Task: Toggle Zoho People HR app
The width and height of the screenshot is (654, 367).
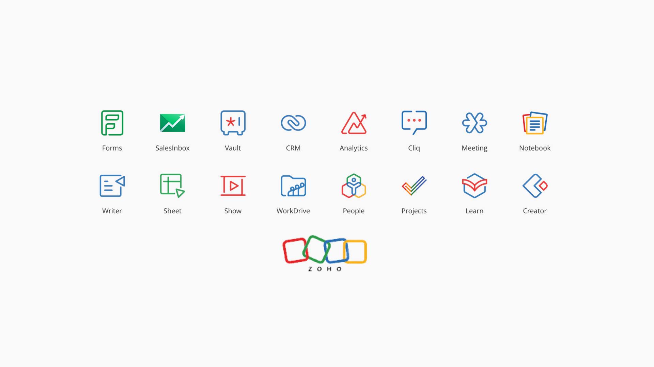Action: pyautogui.click(x=354, y=185)
